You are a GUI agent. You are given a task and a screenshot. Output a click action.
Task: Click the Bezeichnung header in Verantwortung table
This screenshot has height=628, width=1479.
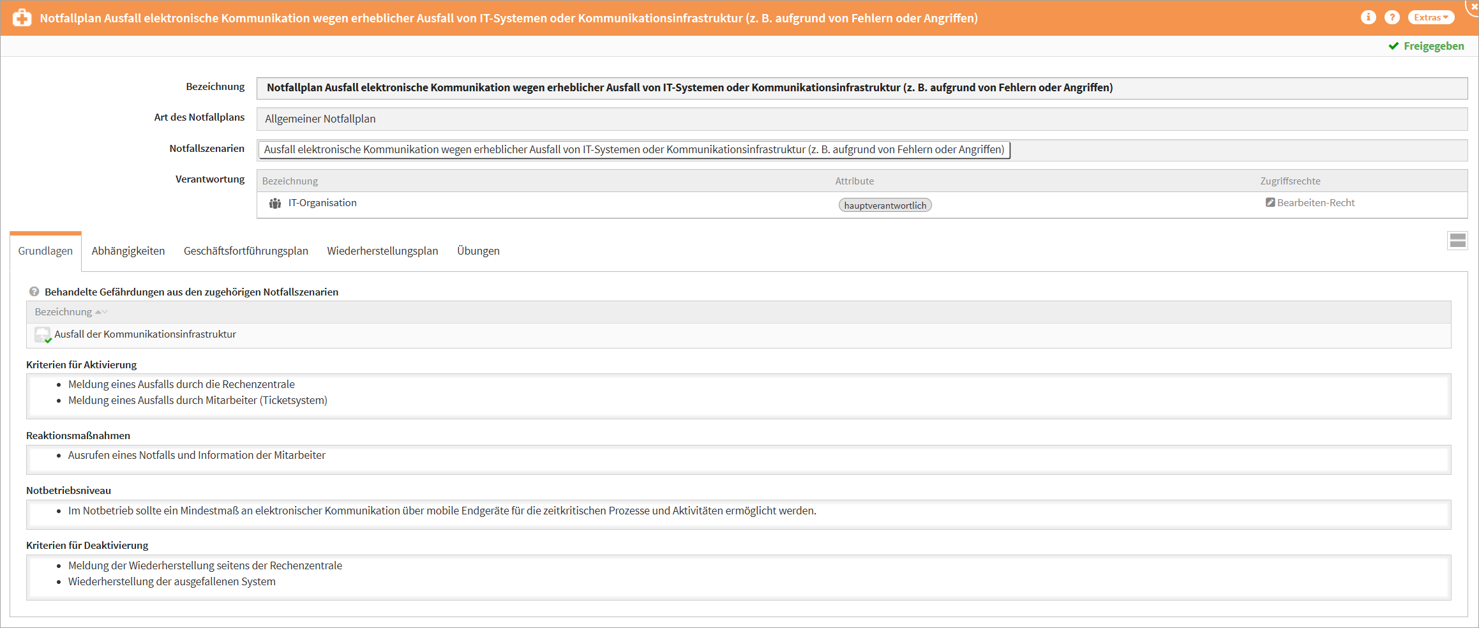click(x=290, y=181)
